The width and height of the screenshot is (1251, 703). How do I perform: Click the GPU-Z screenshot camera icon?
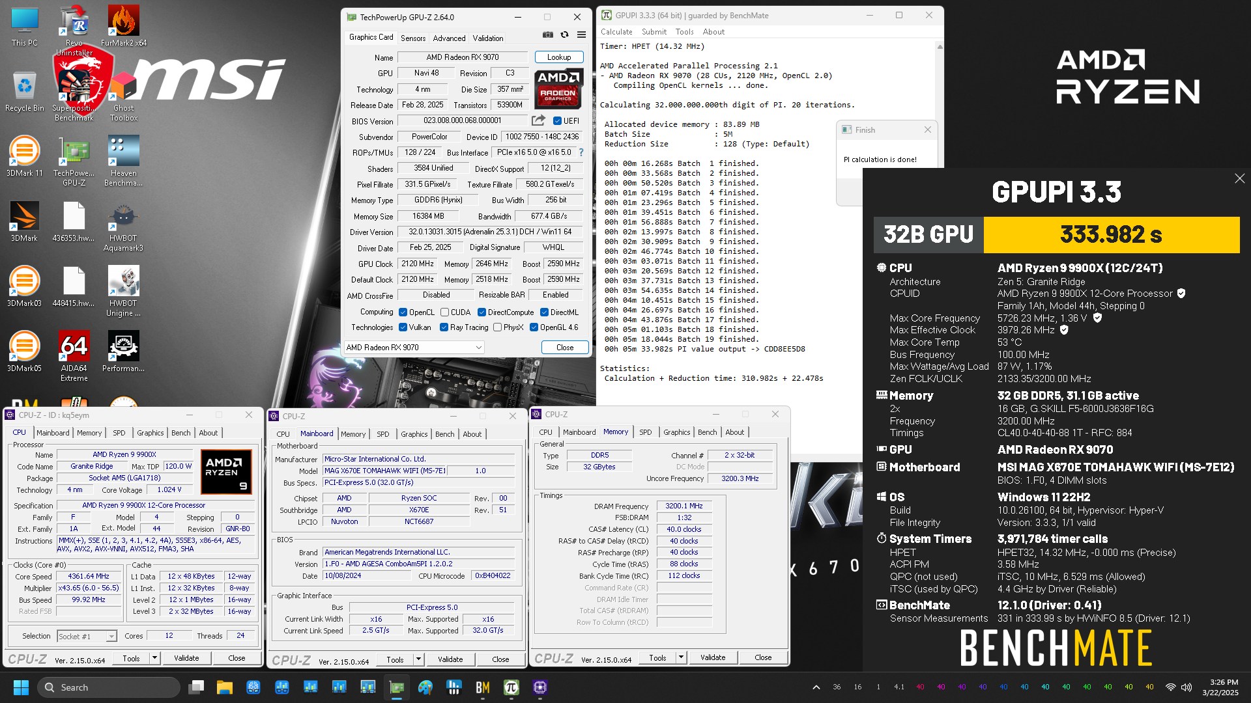[548, 35]
